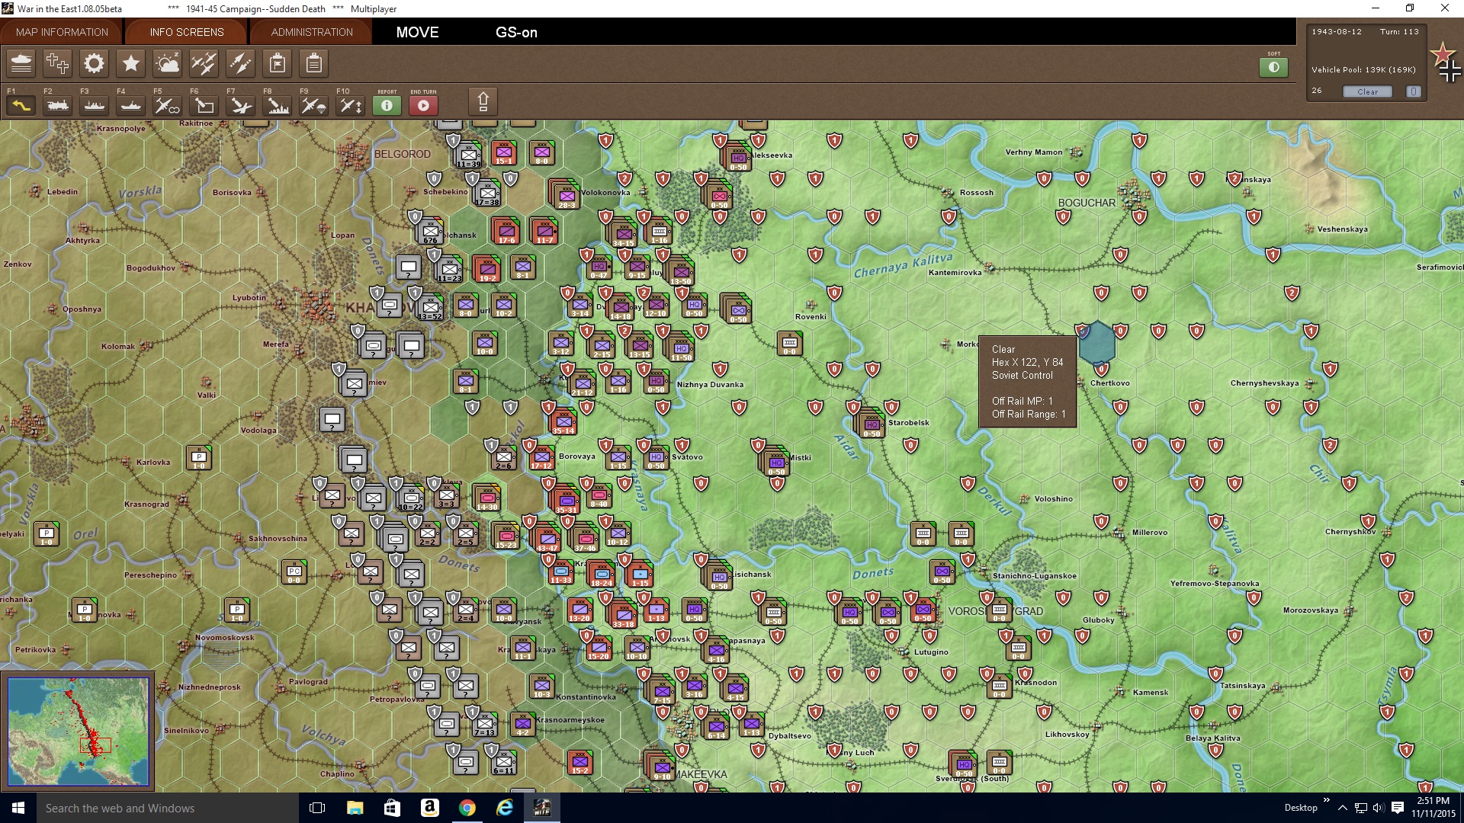
Task: Click the up-arrow collapse toolbar button
Action: click(x=483, y=101)
